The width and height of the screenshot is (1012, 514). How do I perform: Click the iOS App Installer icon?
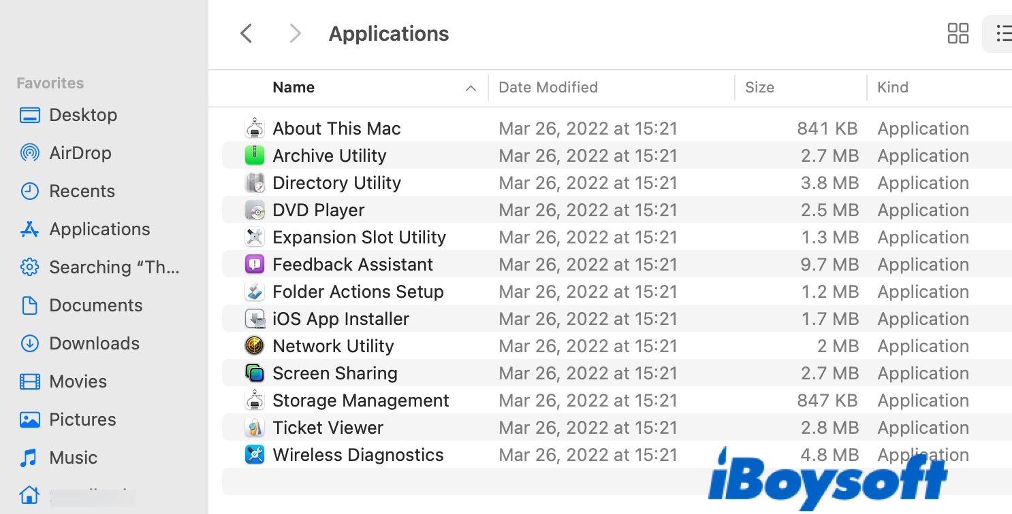254,319
